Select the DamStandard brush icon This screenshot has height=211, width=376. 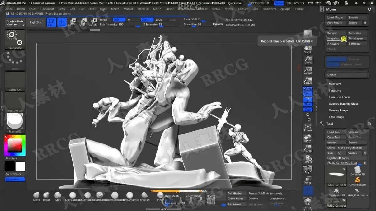click(115, 196)
